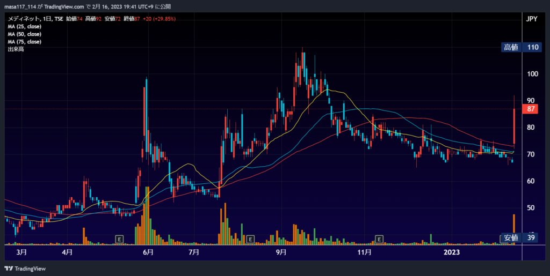This screenshot has height=276, width=550.
Task: Click the 100 price axis label
Action: point(532,74)
